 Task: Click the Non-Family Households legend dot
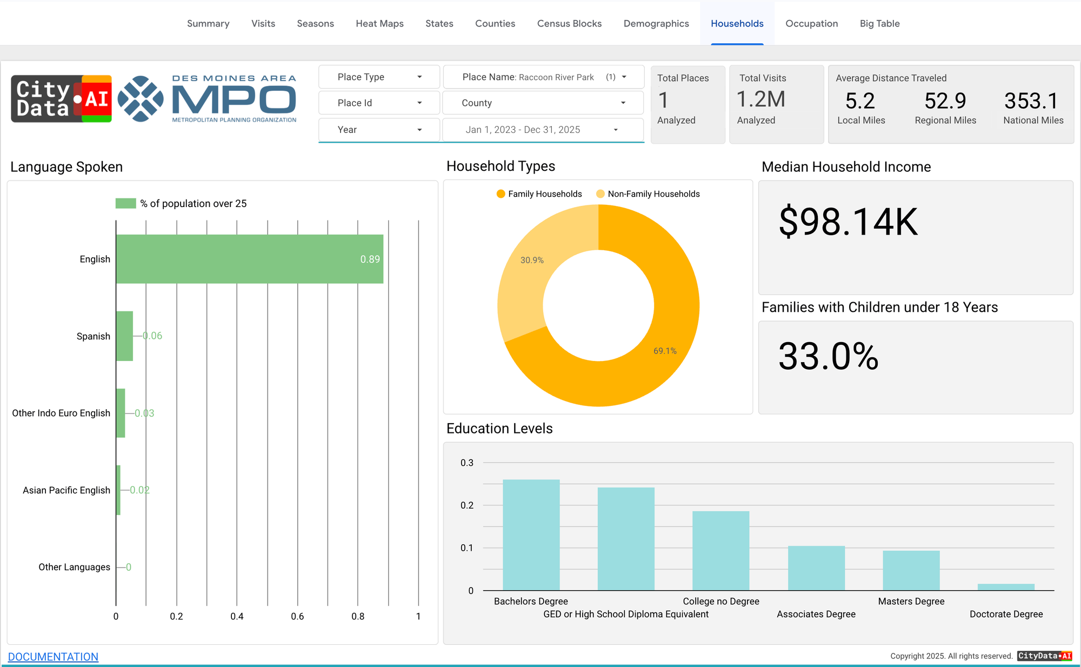click(600, 194)
